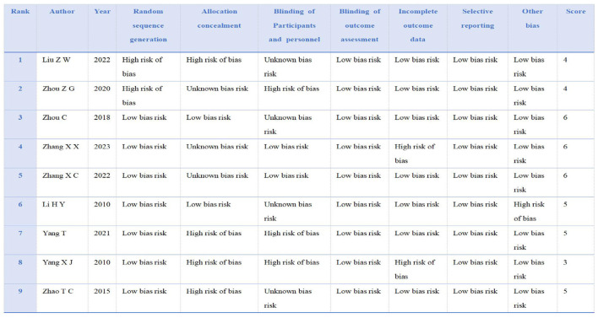The height and width of the screenshot is (318, 598).
Task: Click Zhao T C's selective reporting 'Low bias risk'
Action: pyautogui.click(x=476, y=291)
